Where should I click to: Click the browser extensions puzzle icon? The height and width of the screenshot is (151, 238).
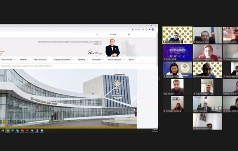coord(150,29)
